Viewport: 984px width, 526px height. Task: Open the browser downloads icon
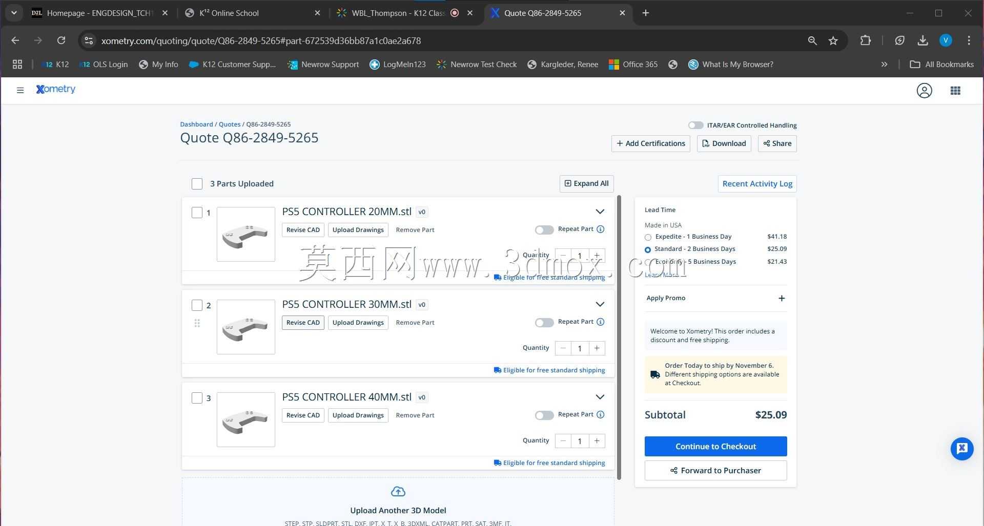coord(922,40)
